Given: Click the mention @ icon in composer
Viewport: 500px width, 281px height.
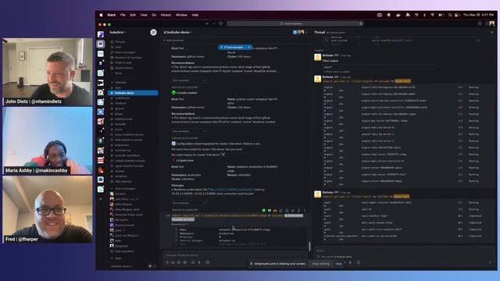Looking at the screenshot, I should [185, 262].
